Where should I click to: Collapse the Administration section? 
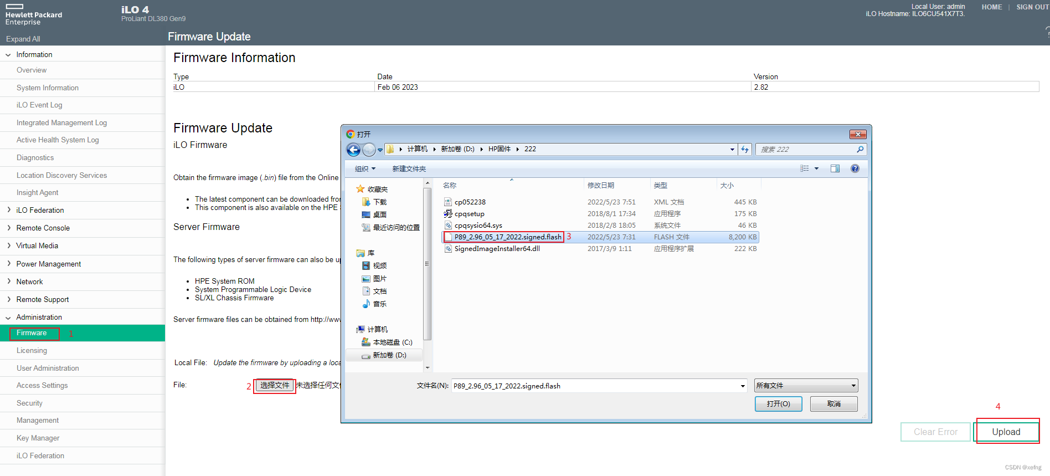[x=8, y=318]
